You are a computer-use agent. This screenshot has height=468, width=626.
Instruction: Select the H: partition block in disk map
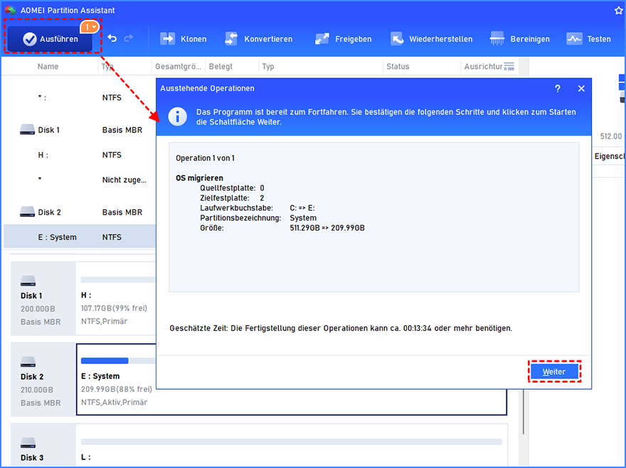click(x=116, y=298)
